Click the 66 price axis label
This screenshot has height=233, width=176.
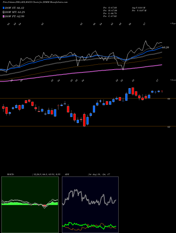[169, 99]
